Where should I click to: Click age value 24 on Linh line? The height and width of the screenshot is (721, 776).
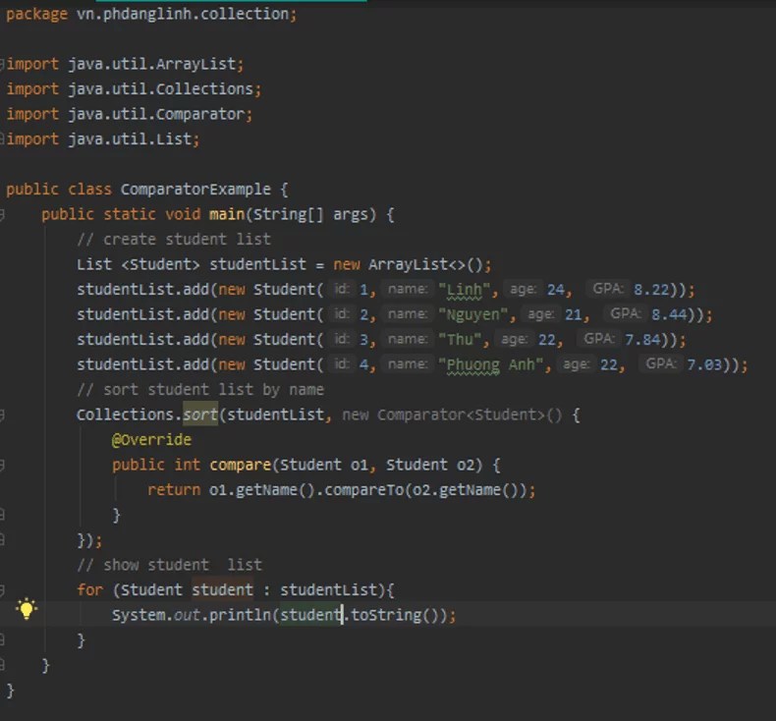point(556,290)
